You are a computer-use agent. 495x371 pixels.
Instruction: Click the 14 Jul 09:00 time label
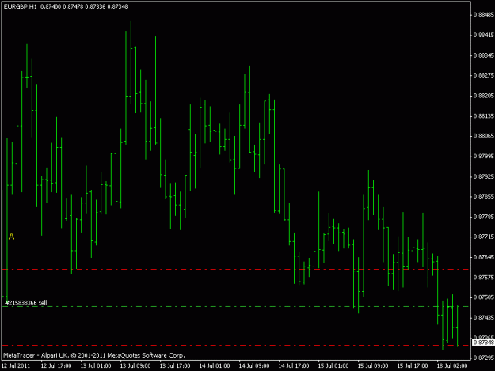click(x=254, y=365)
